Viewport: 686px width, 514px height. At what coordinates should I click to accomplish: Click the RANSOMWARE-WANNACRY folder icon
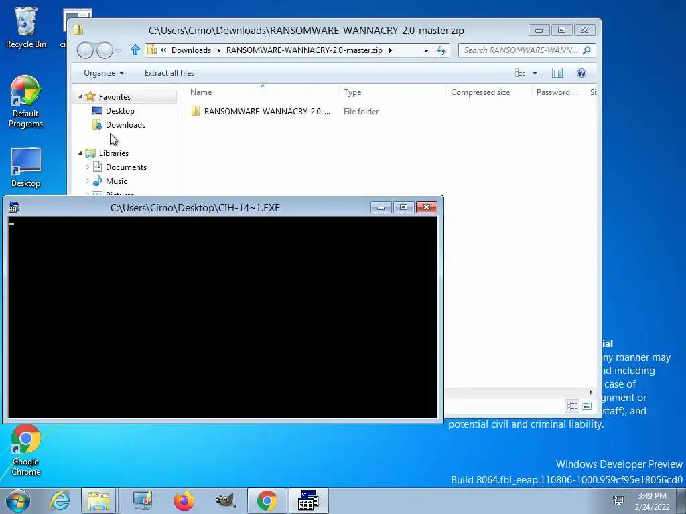(196, 112)
